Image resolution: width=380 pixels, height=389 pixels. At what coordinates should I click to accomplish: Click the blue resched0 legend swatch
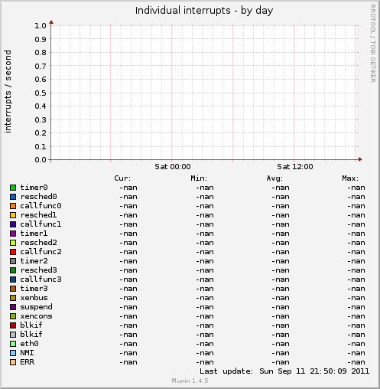13,197
